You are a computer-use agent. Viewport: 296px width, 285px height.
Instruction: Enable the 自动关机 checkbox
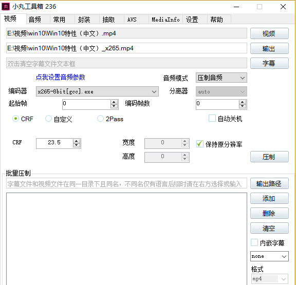[x=212, y=119]
